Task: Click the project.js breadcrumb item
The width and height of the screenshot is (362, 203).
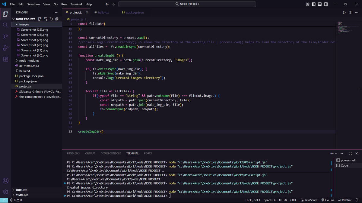Action: (75, 19)
